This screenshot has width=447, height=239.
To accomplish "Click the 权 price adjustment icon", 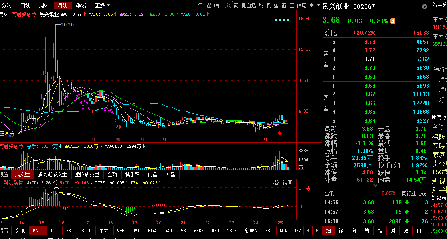I will [268, 5].
